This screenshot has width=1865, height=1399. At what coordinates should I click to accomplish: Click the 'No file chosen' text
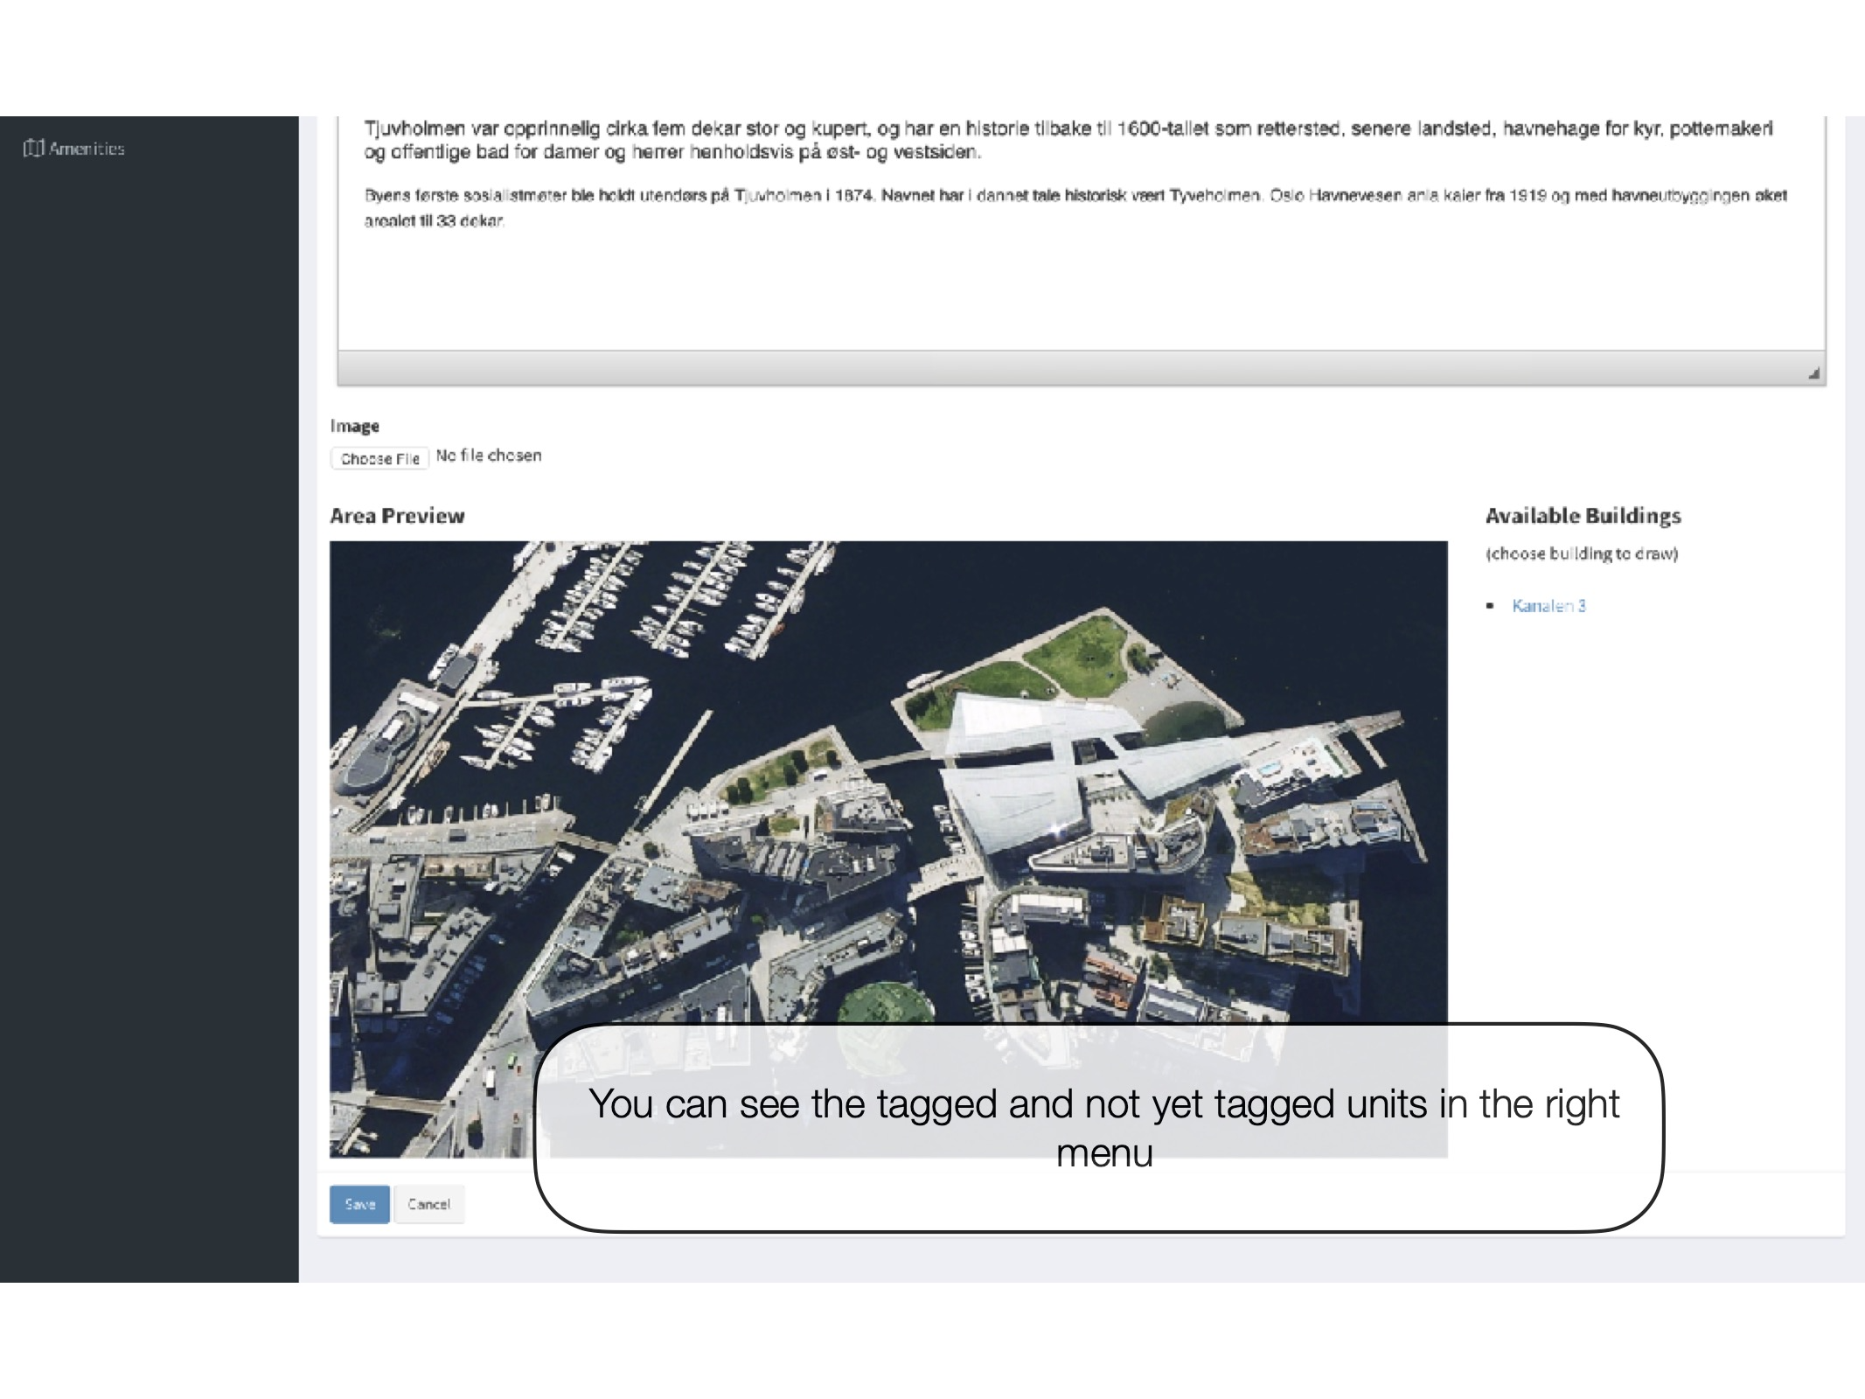pyautogui.click(x=489, y=456)
